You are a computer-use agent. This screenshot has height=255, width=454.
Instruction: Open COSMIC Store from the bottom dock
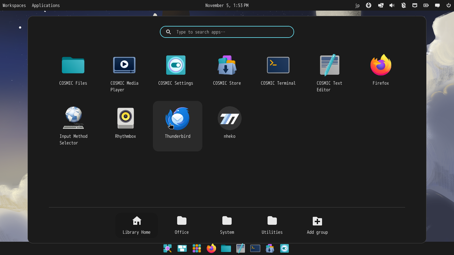[x=270, y=248]
